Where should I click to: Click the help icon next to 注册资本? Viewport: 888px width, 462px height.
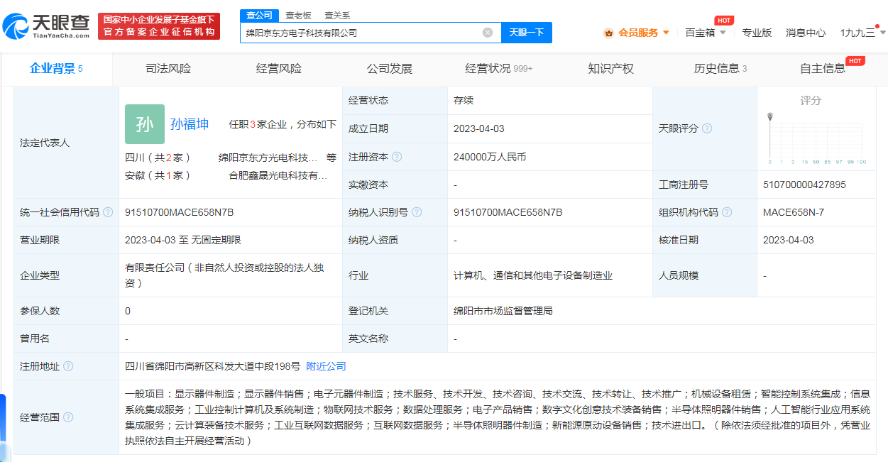(397, 157)
